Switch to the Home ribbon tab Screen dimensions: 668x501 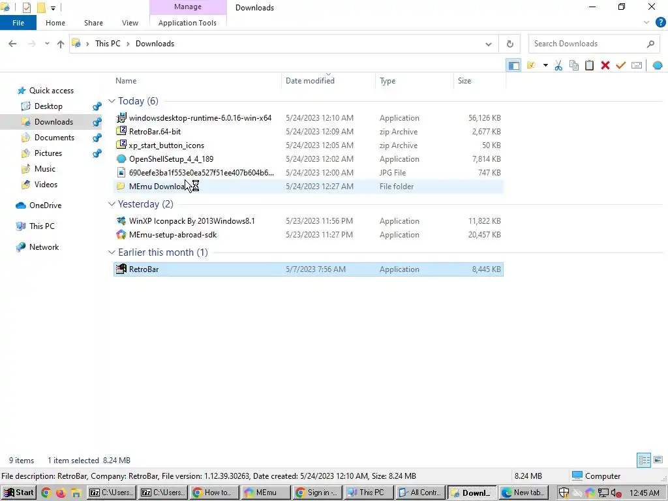(55, 23)
